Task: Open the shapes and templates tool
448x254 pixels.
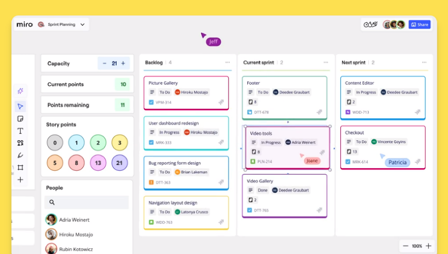Action: click(20, 143)
